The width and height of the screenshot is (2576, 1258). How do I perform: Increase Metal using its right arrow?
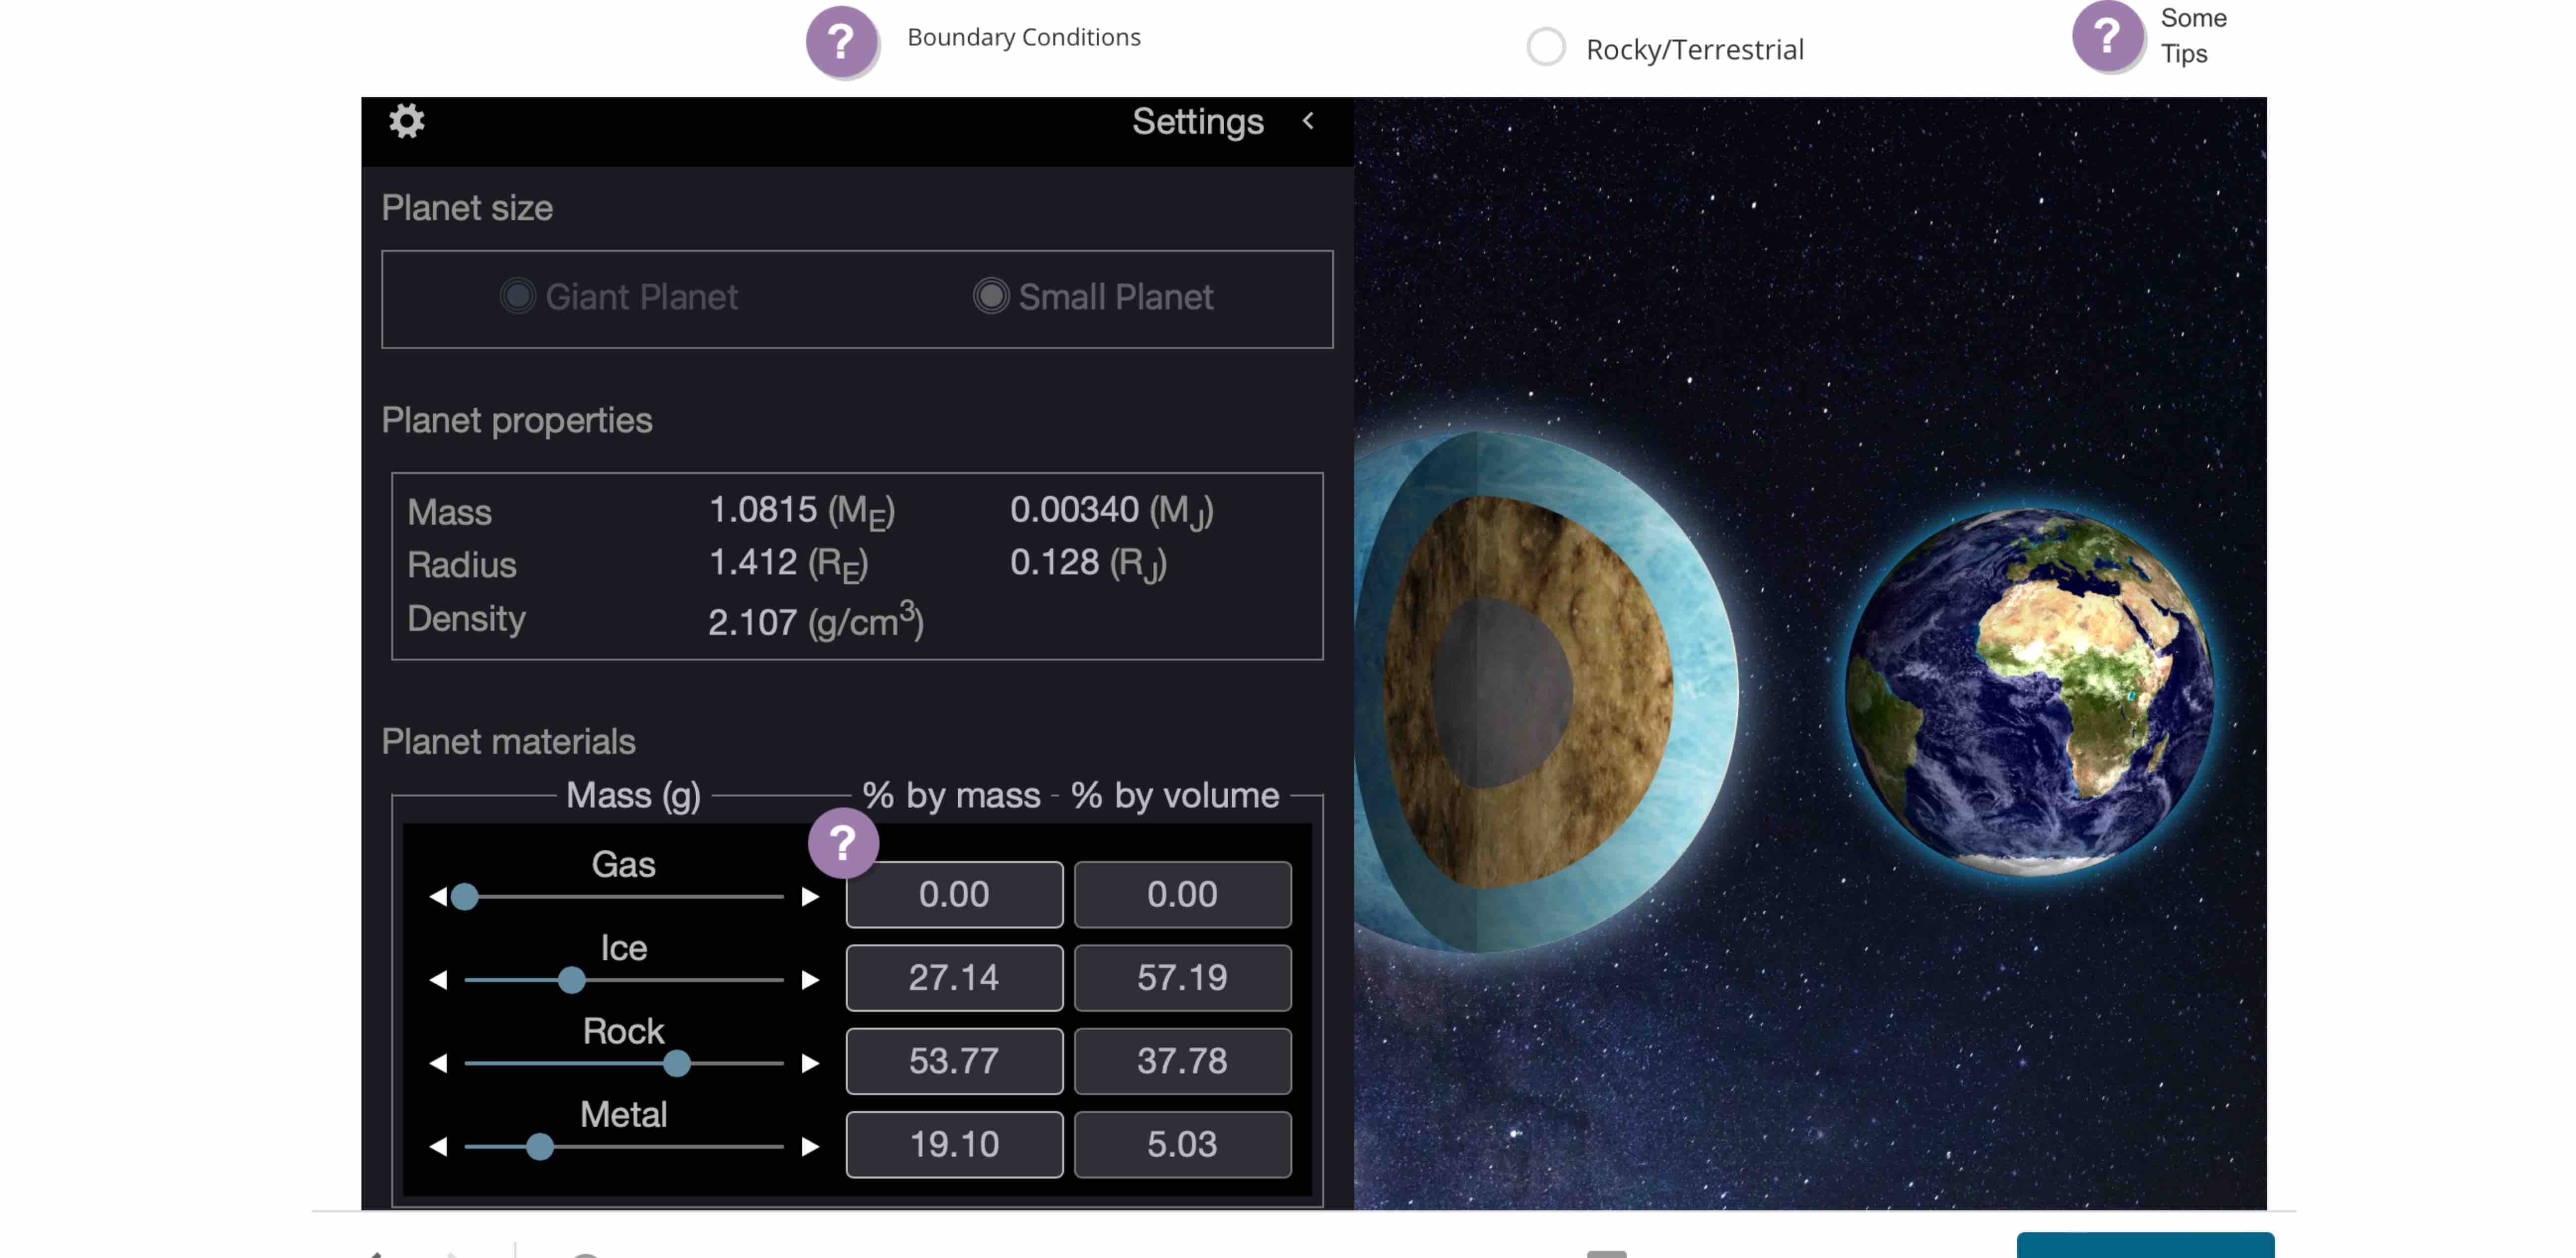pos(810,1147)
